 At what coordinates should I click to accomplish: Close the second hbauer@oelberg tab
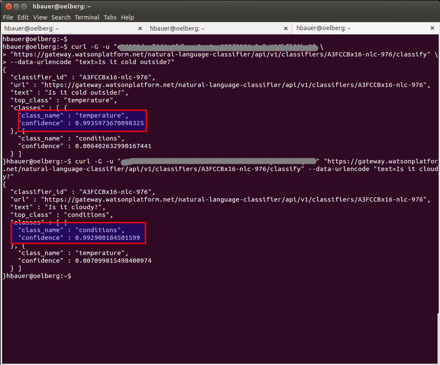point(286,28)
